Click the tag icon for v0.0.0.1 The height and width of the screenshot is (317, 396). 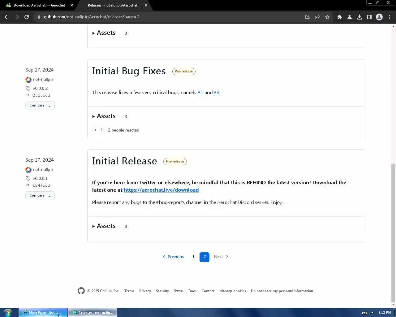click(x=28, y=178)
